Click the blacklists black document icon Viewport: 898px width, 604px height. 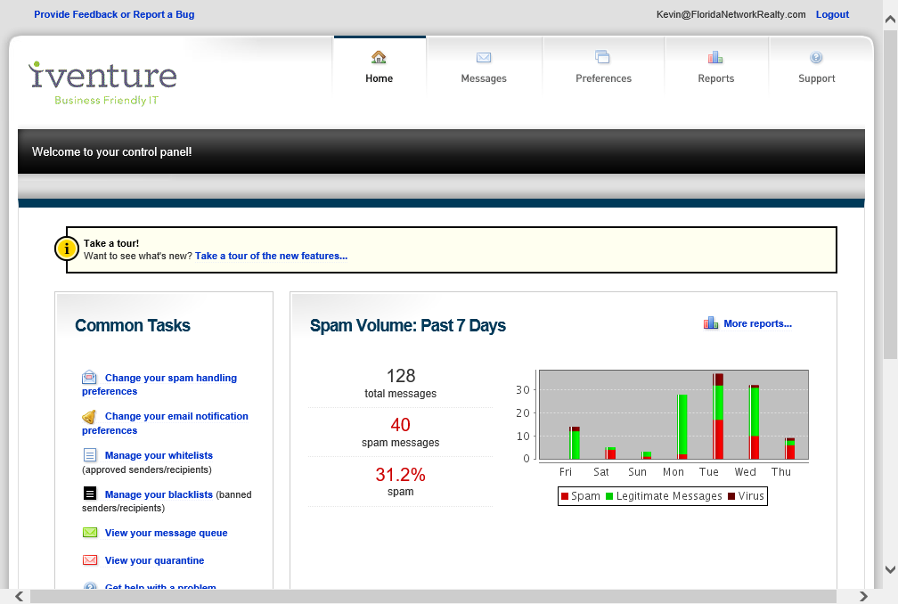coord(90,494)
